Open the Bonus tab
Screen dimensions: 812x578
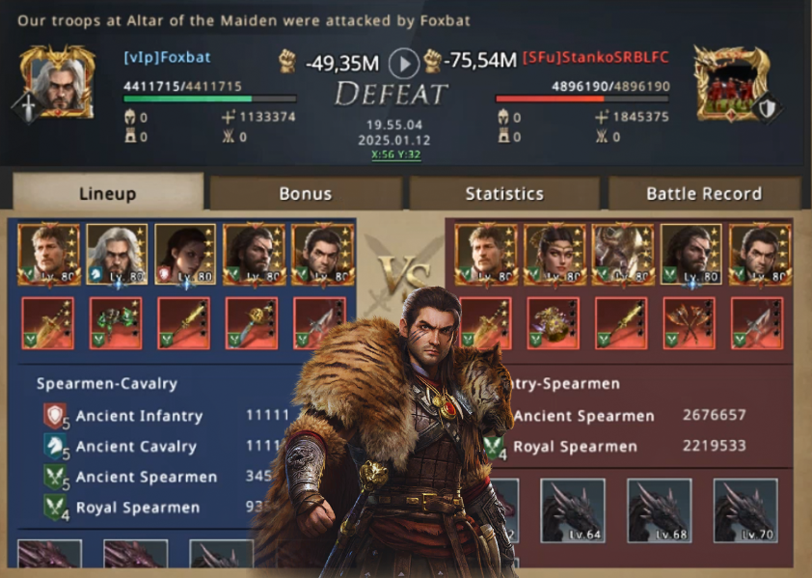(306, 193)
